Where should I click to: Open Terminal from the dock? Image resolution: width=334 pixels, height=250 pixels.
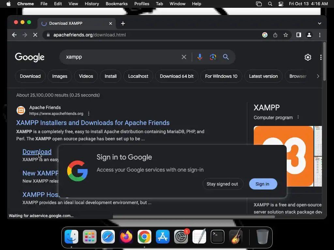click(218, 237)
